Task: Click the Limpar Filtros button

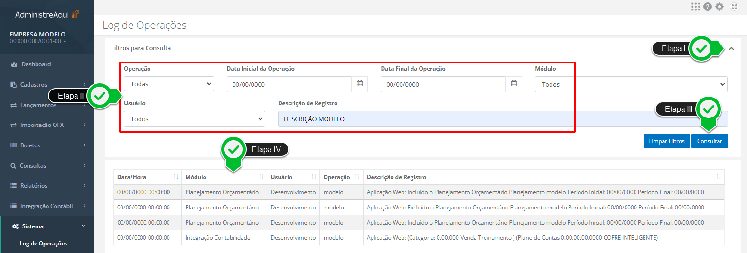Action: (666, 141)
